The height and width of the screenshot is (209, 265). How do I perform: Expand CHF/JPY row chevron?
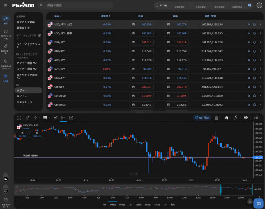tap(260, 87)
